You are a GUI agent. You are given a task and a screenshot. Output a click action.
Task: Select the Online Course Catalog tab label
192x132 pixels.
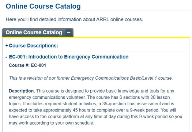pyautogui.click(x=34, y=33)
